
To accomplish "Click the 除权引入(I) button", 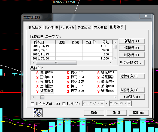I will pos(132,76).
